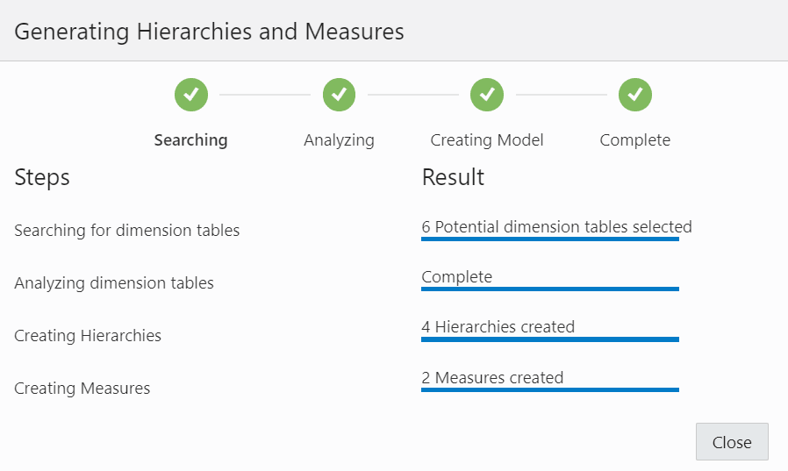
Task: Click the 'Creating Hierarchies' step text
Action: click(88, 336)
